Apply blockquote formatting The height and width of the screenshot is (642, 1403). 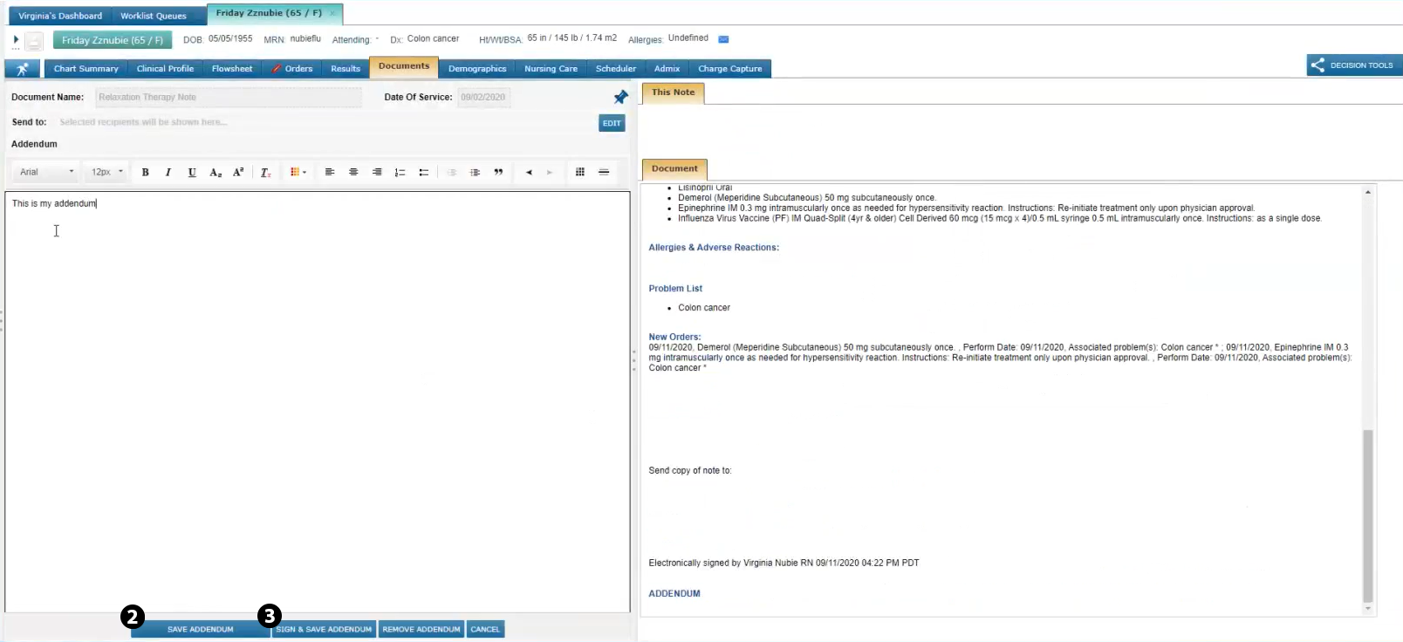pyautogui.click(x=498, y=173)
